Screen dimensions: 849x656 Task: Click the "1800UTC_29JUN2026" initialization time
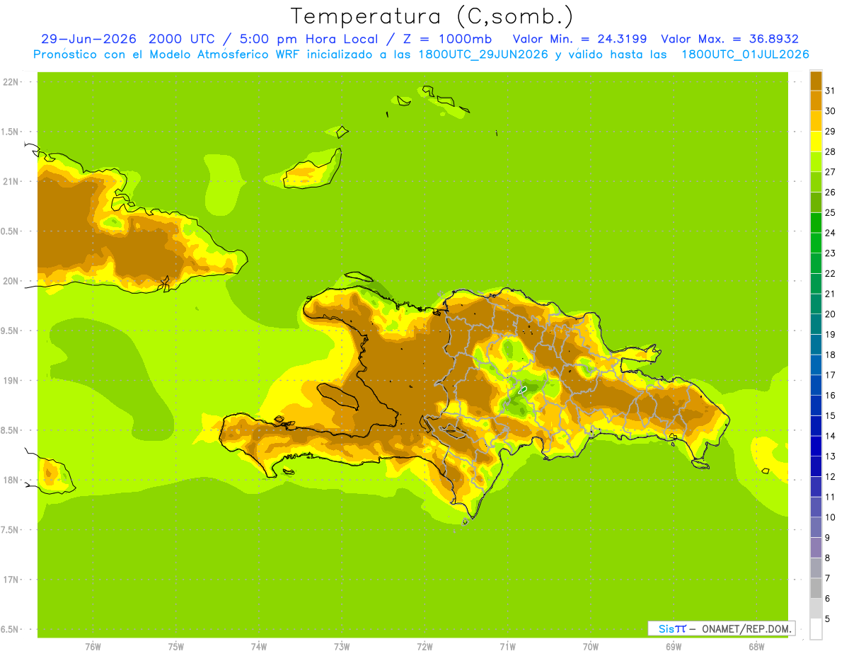484,54
